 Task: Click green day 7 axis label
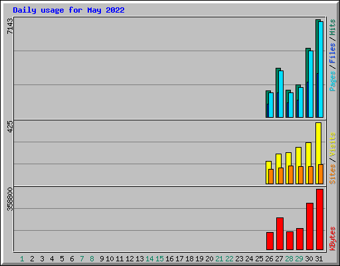(x=82, y=259)
